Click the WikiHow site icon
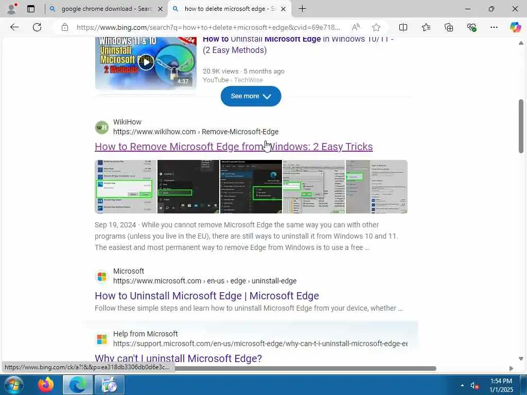The height and width of the screenshot is (395, 527). point(102,128)
